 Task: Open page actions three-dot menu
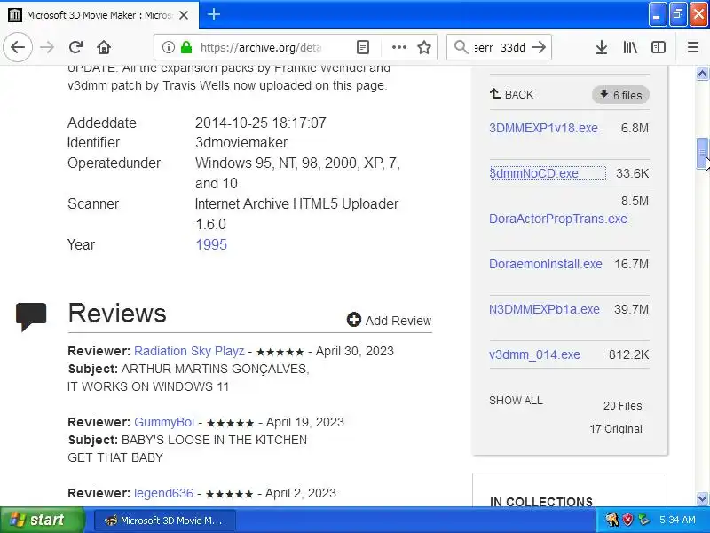[x=398, y=47]
